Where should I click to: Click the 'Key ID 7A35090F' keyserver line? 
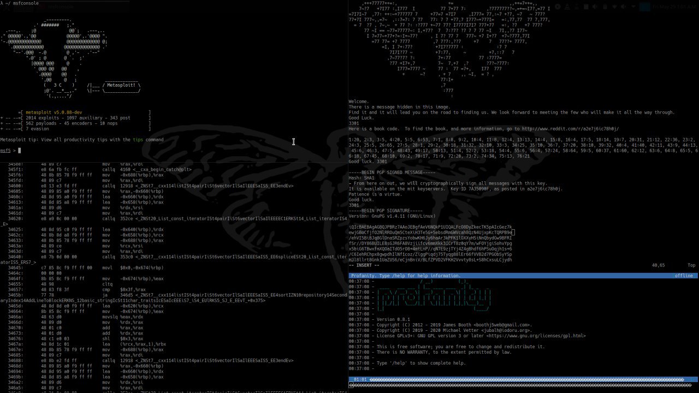pos(456,189)
